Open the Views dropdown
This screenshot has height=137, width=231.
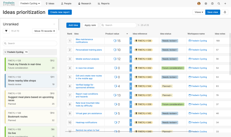click(x=199, y=12)
